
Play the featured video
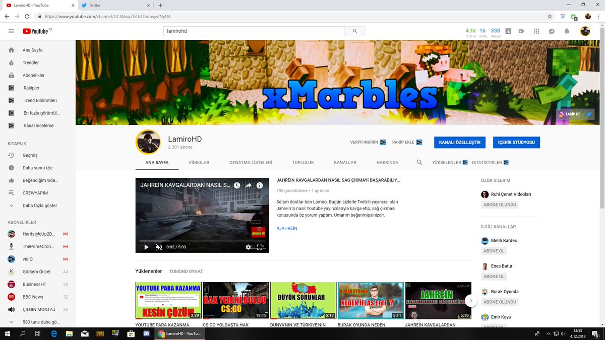click(x=146, y=247)
